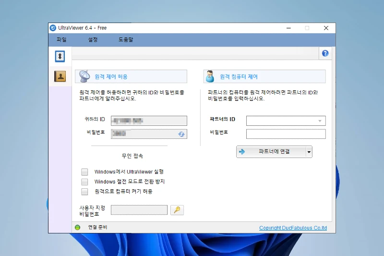The width and height of the screenshot is (384, 256).
Task: Open the 파트너에 연결 button dropdown arrow
Action: pos(309,152)
